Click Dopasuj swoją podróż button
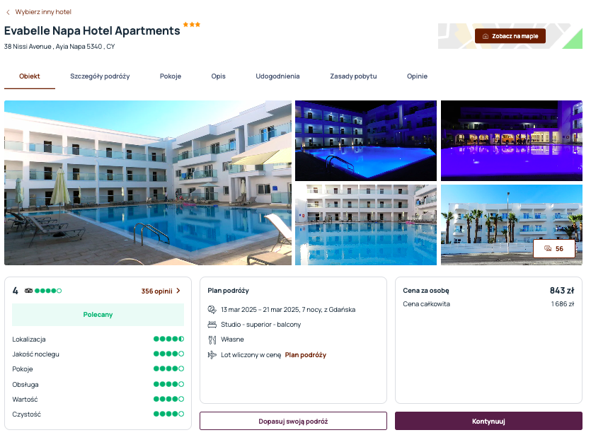The image size is (591, 435). coord(293,421)
